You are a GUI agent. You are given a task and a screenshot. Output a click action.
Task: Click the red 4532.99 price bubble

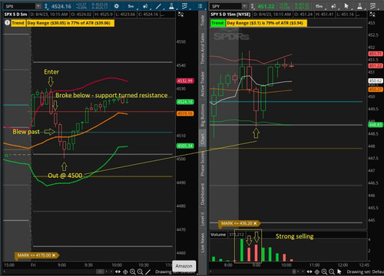(x=185, y=80)
